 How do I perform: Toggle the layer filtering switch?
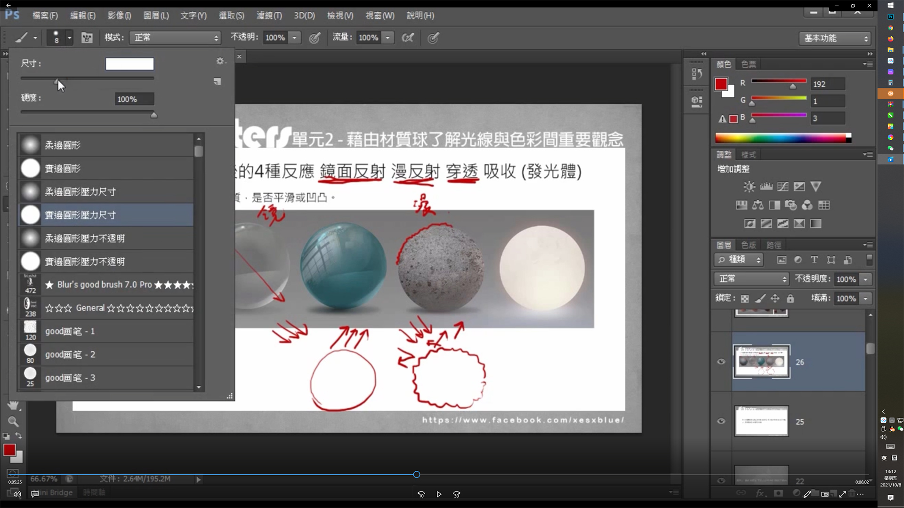click(869, 260)
